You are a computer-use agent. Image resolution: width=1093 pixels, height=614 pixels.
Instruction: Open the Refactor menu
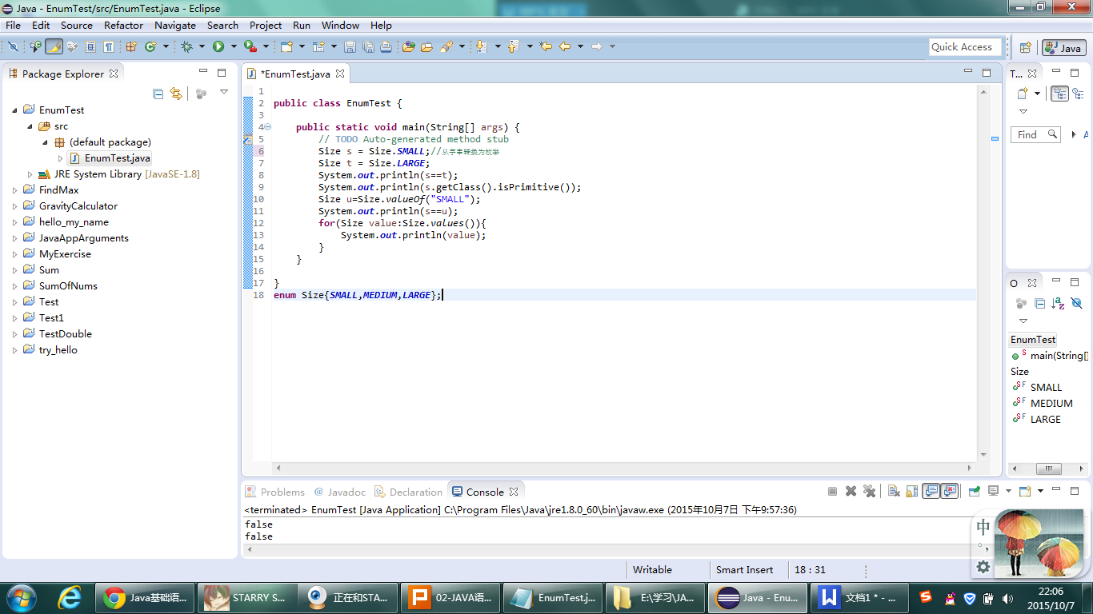tap(123, 26)
